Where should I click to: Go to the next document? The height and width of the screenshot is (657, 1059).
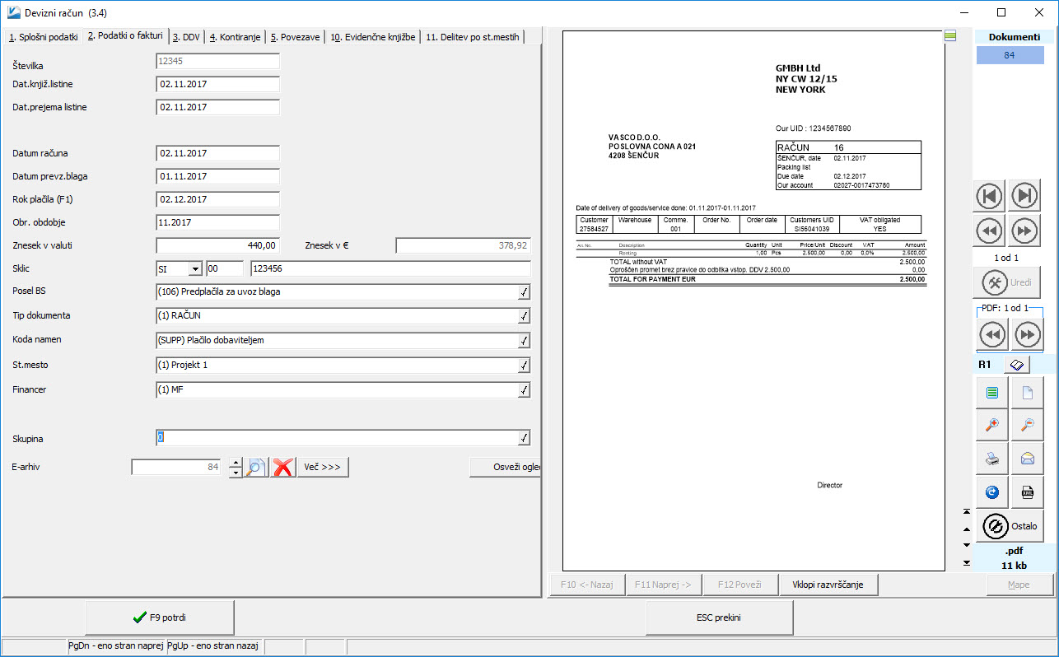tap(1024, 231)
